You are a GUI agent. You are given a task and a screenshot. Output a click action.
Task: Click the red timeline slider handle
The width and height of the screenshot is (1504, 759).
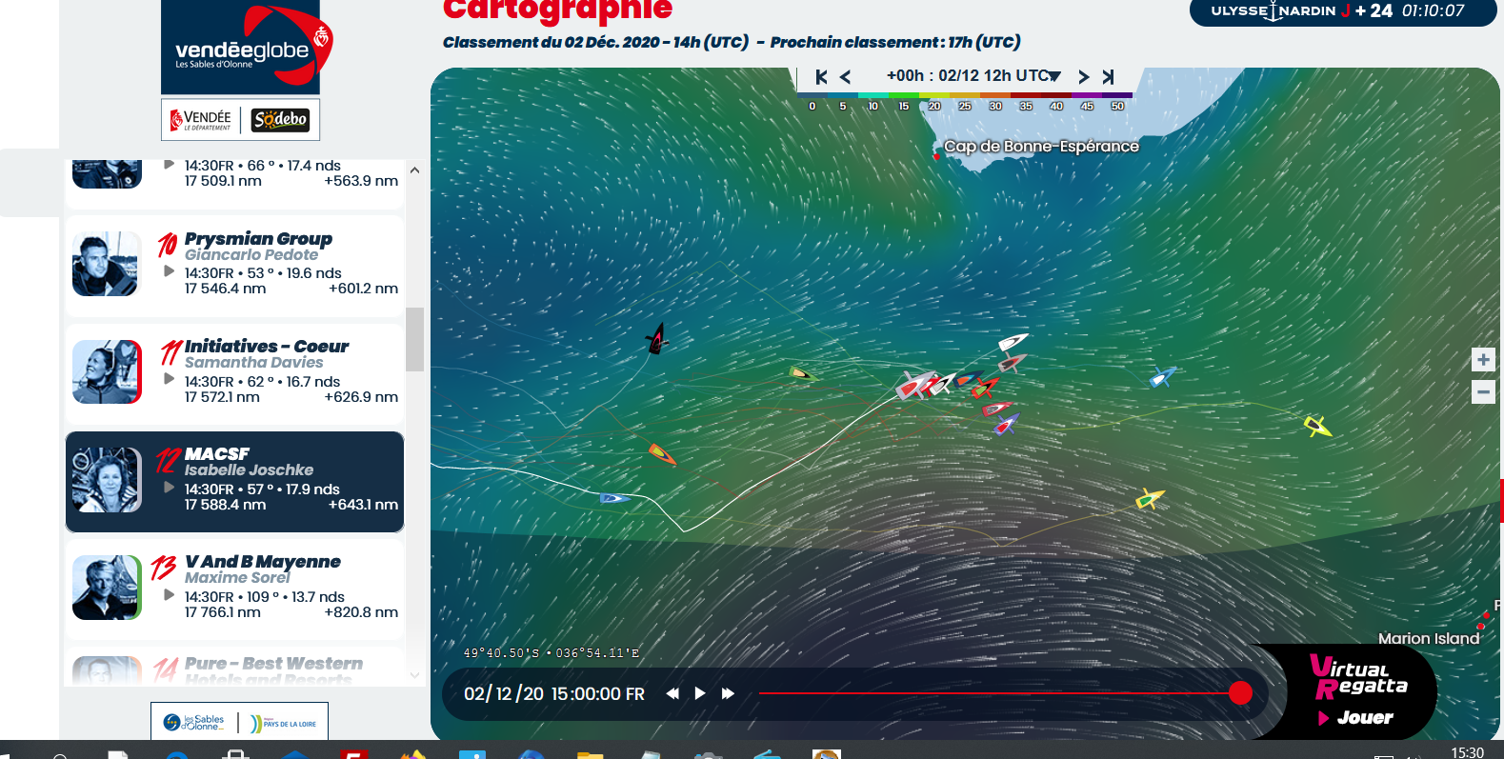(x=1240, y=693)
